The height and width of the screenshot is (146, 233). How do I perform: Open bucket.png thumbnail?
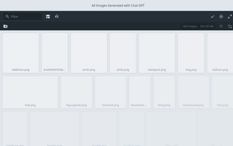[x=99, y=129]
